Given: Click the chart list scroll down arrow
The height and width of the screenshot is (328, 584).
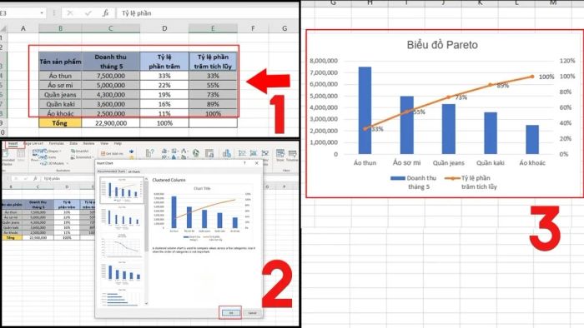Looking at the screenshot, I should pyautogui.click(x=146, y=304).
